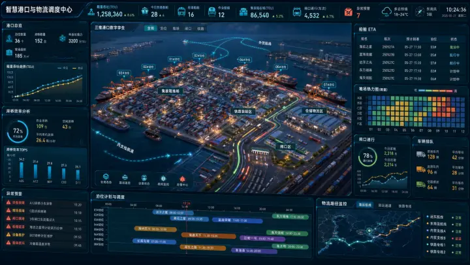Click the 10:24:36 clock in header
470x265 pixels.
[x=456, y=10]
